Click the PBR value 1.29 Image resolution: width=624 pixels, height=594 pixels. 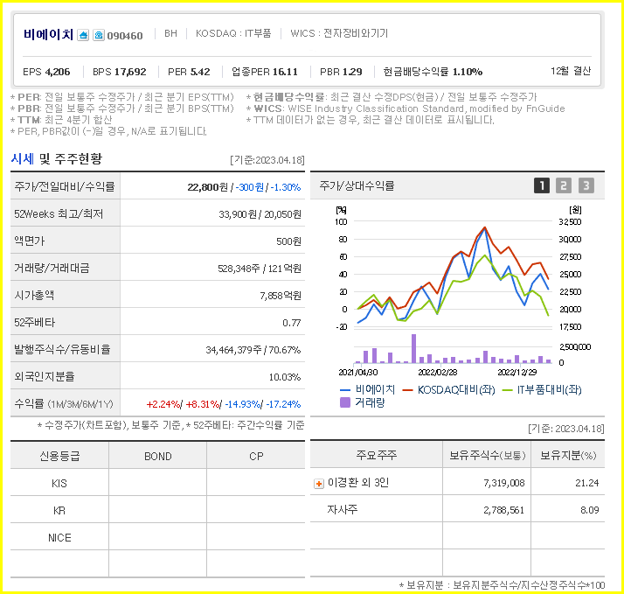coord(352,72)
